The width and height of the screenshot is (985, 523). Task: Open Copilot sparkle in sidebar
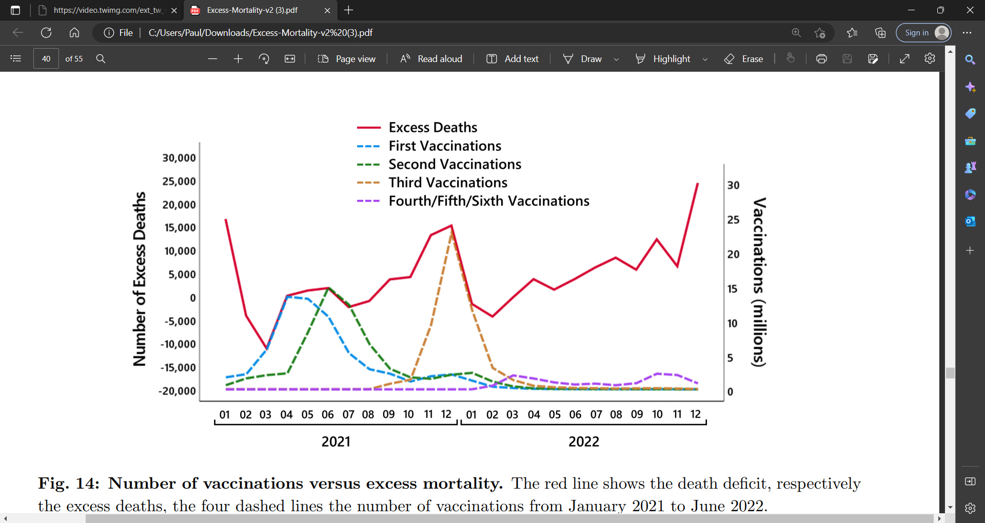[970, 87]
